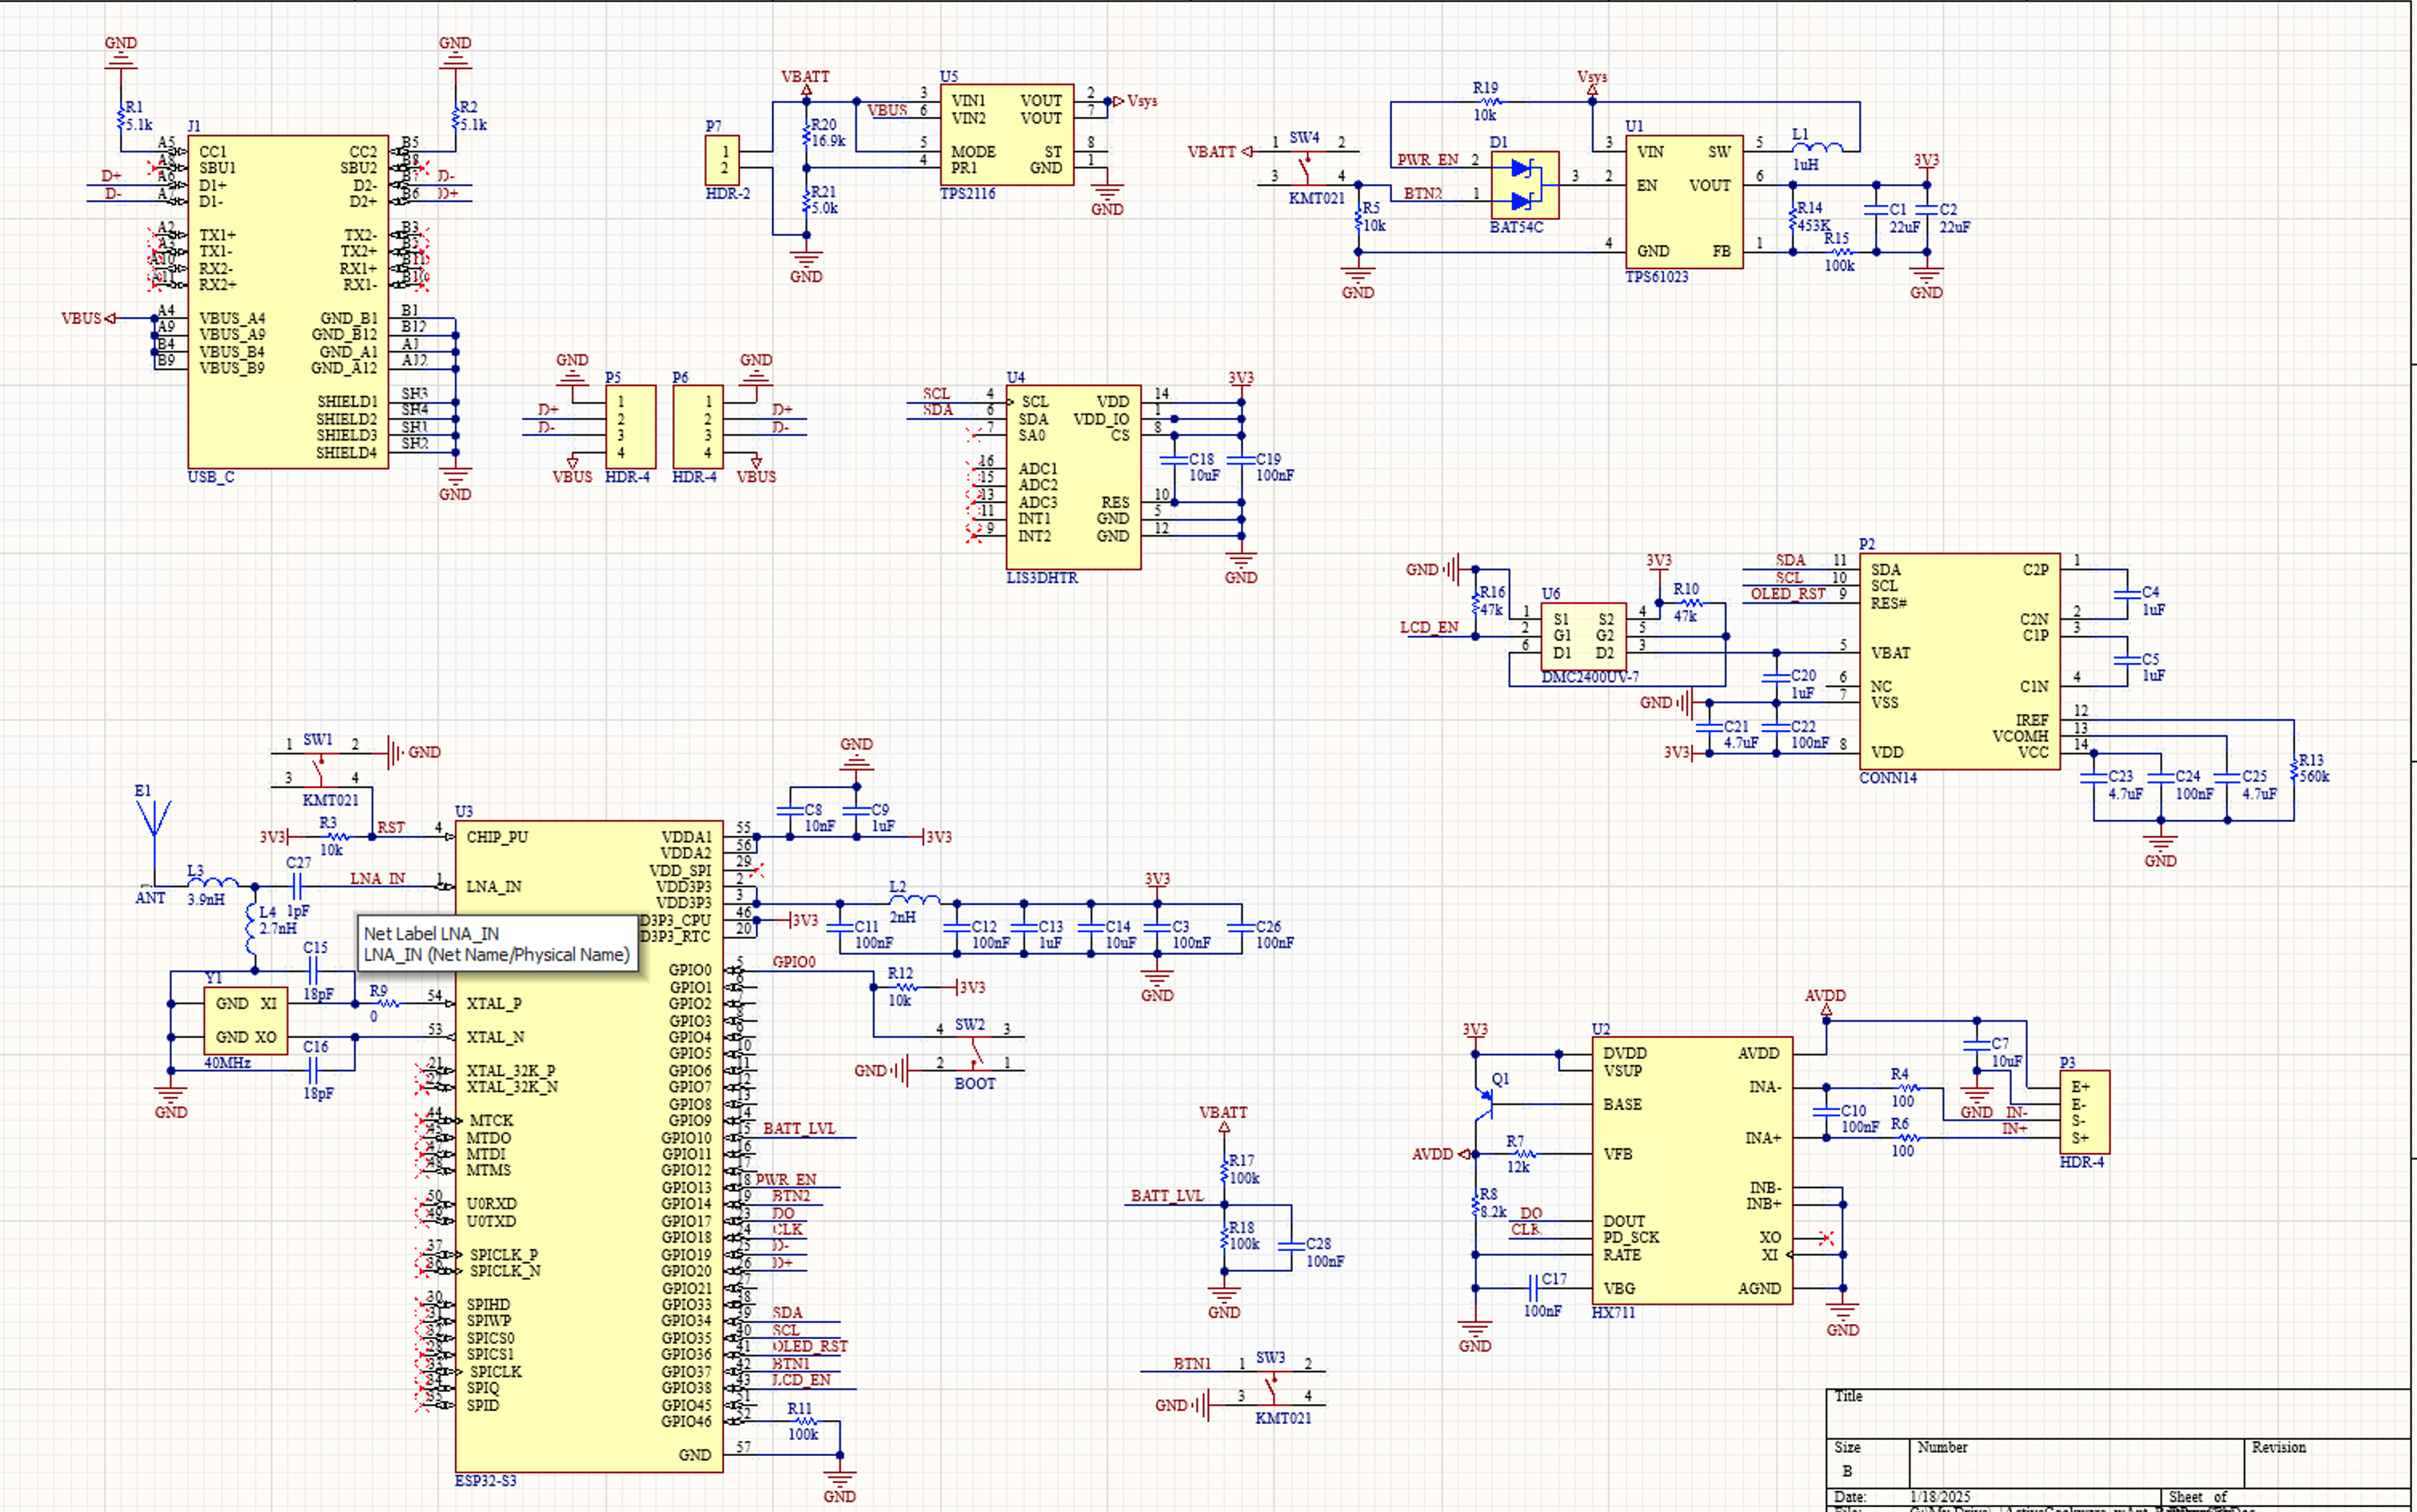Select inductor L3 3.9nH symbol
Screen dimensions: 2417x1512
213,883
